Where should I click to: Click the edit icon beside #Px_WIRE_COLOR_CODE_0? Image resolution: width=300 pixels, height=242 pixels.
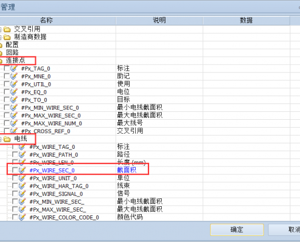(x=22, y=217)
